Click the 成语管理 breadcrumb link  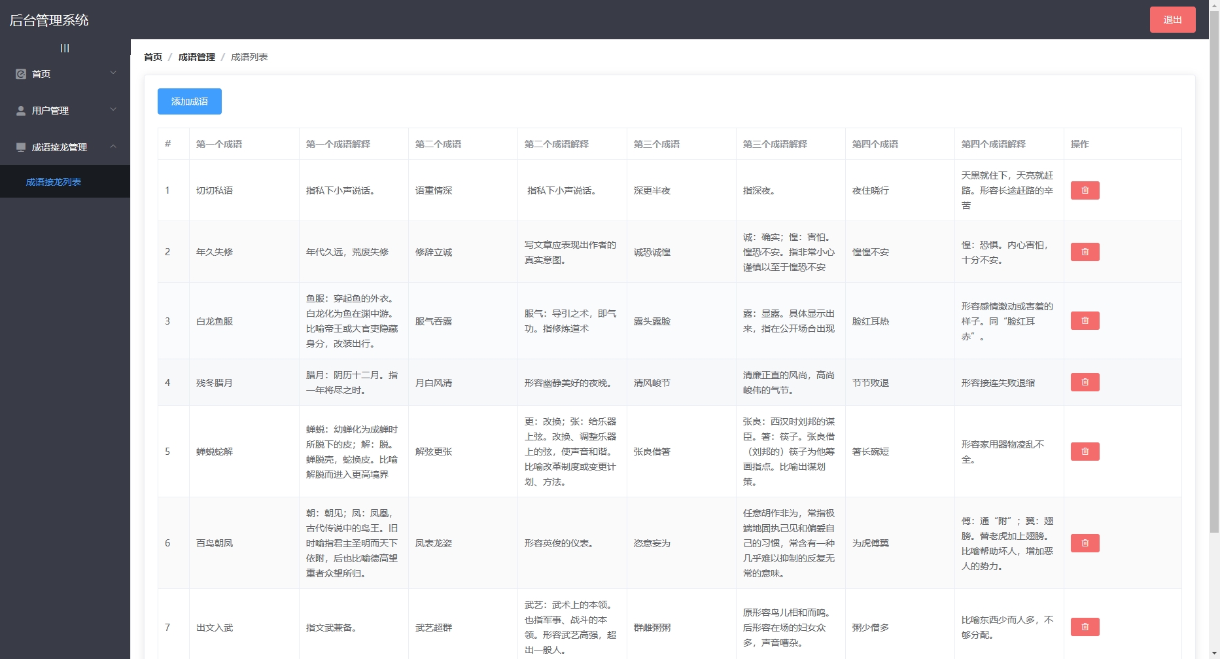(197, 57)
